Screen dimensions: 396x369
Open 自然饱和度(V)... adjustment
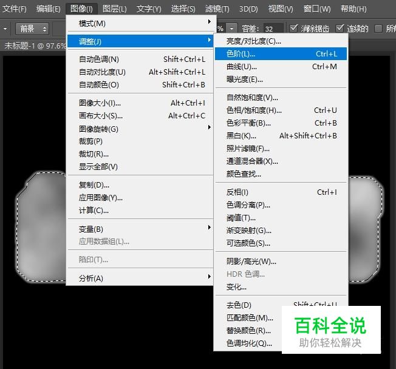tap(281, 98)
